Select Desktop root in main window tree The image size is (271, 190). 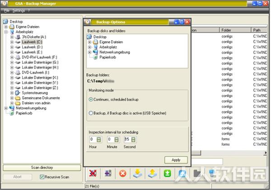pos(16,22)
